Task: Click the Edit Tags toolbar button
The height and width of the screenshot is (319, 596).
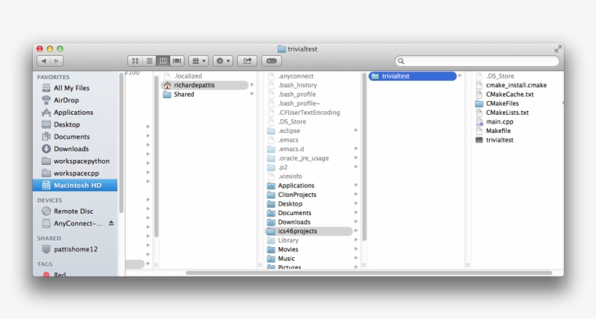Action: pyautogui.click(x=271, y=61)
